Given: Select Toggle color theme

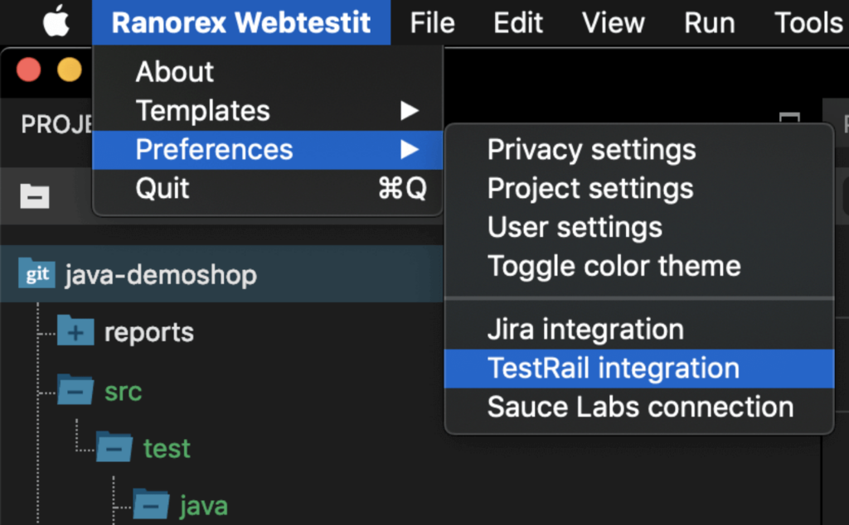Looking at the screenshot, I should pos(639,266).
